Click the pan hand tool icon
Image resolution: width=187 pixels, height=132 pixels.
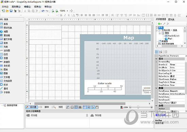click(97, 107)
